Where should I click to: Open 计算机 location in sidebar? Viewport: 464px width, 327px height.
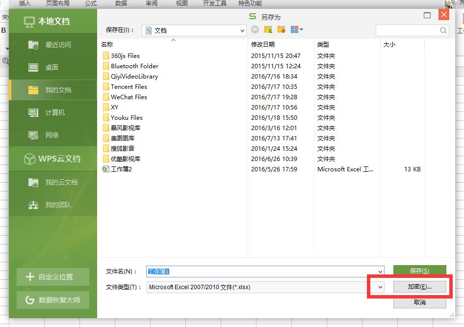[53, 112]
